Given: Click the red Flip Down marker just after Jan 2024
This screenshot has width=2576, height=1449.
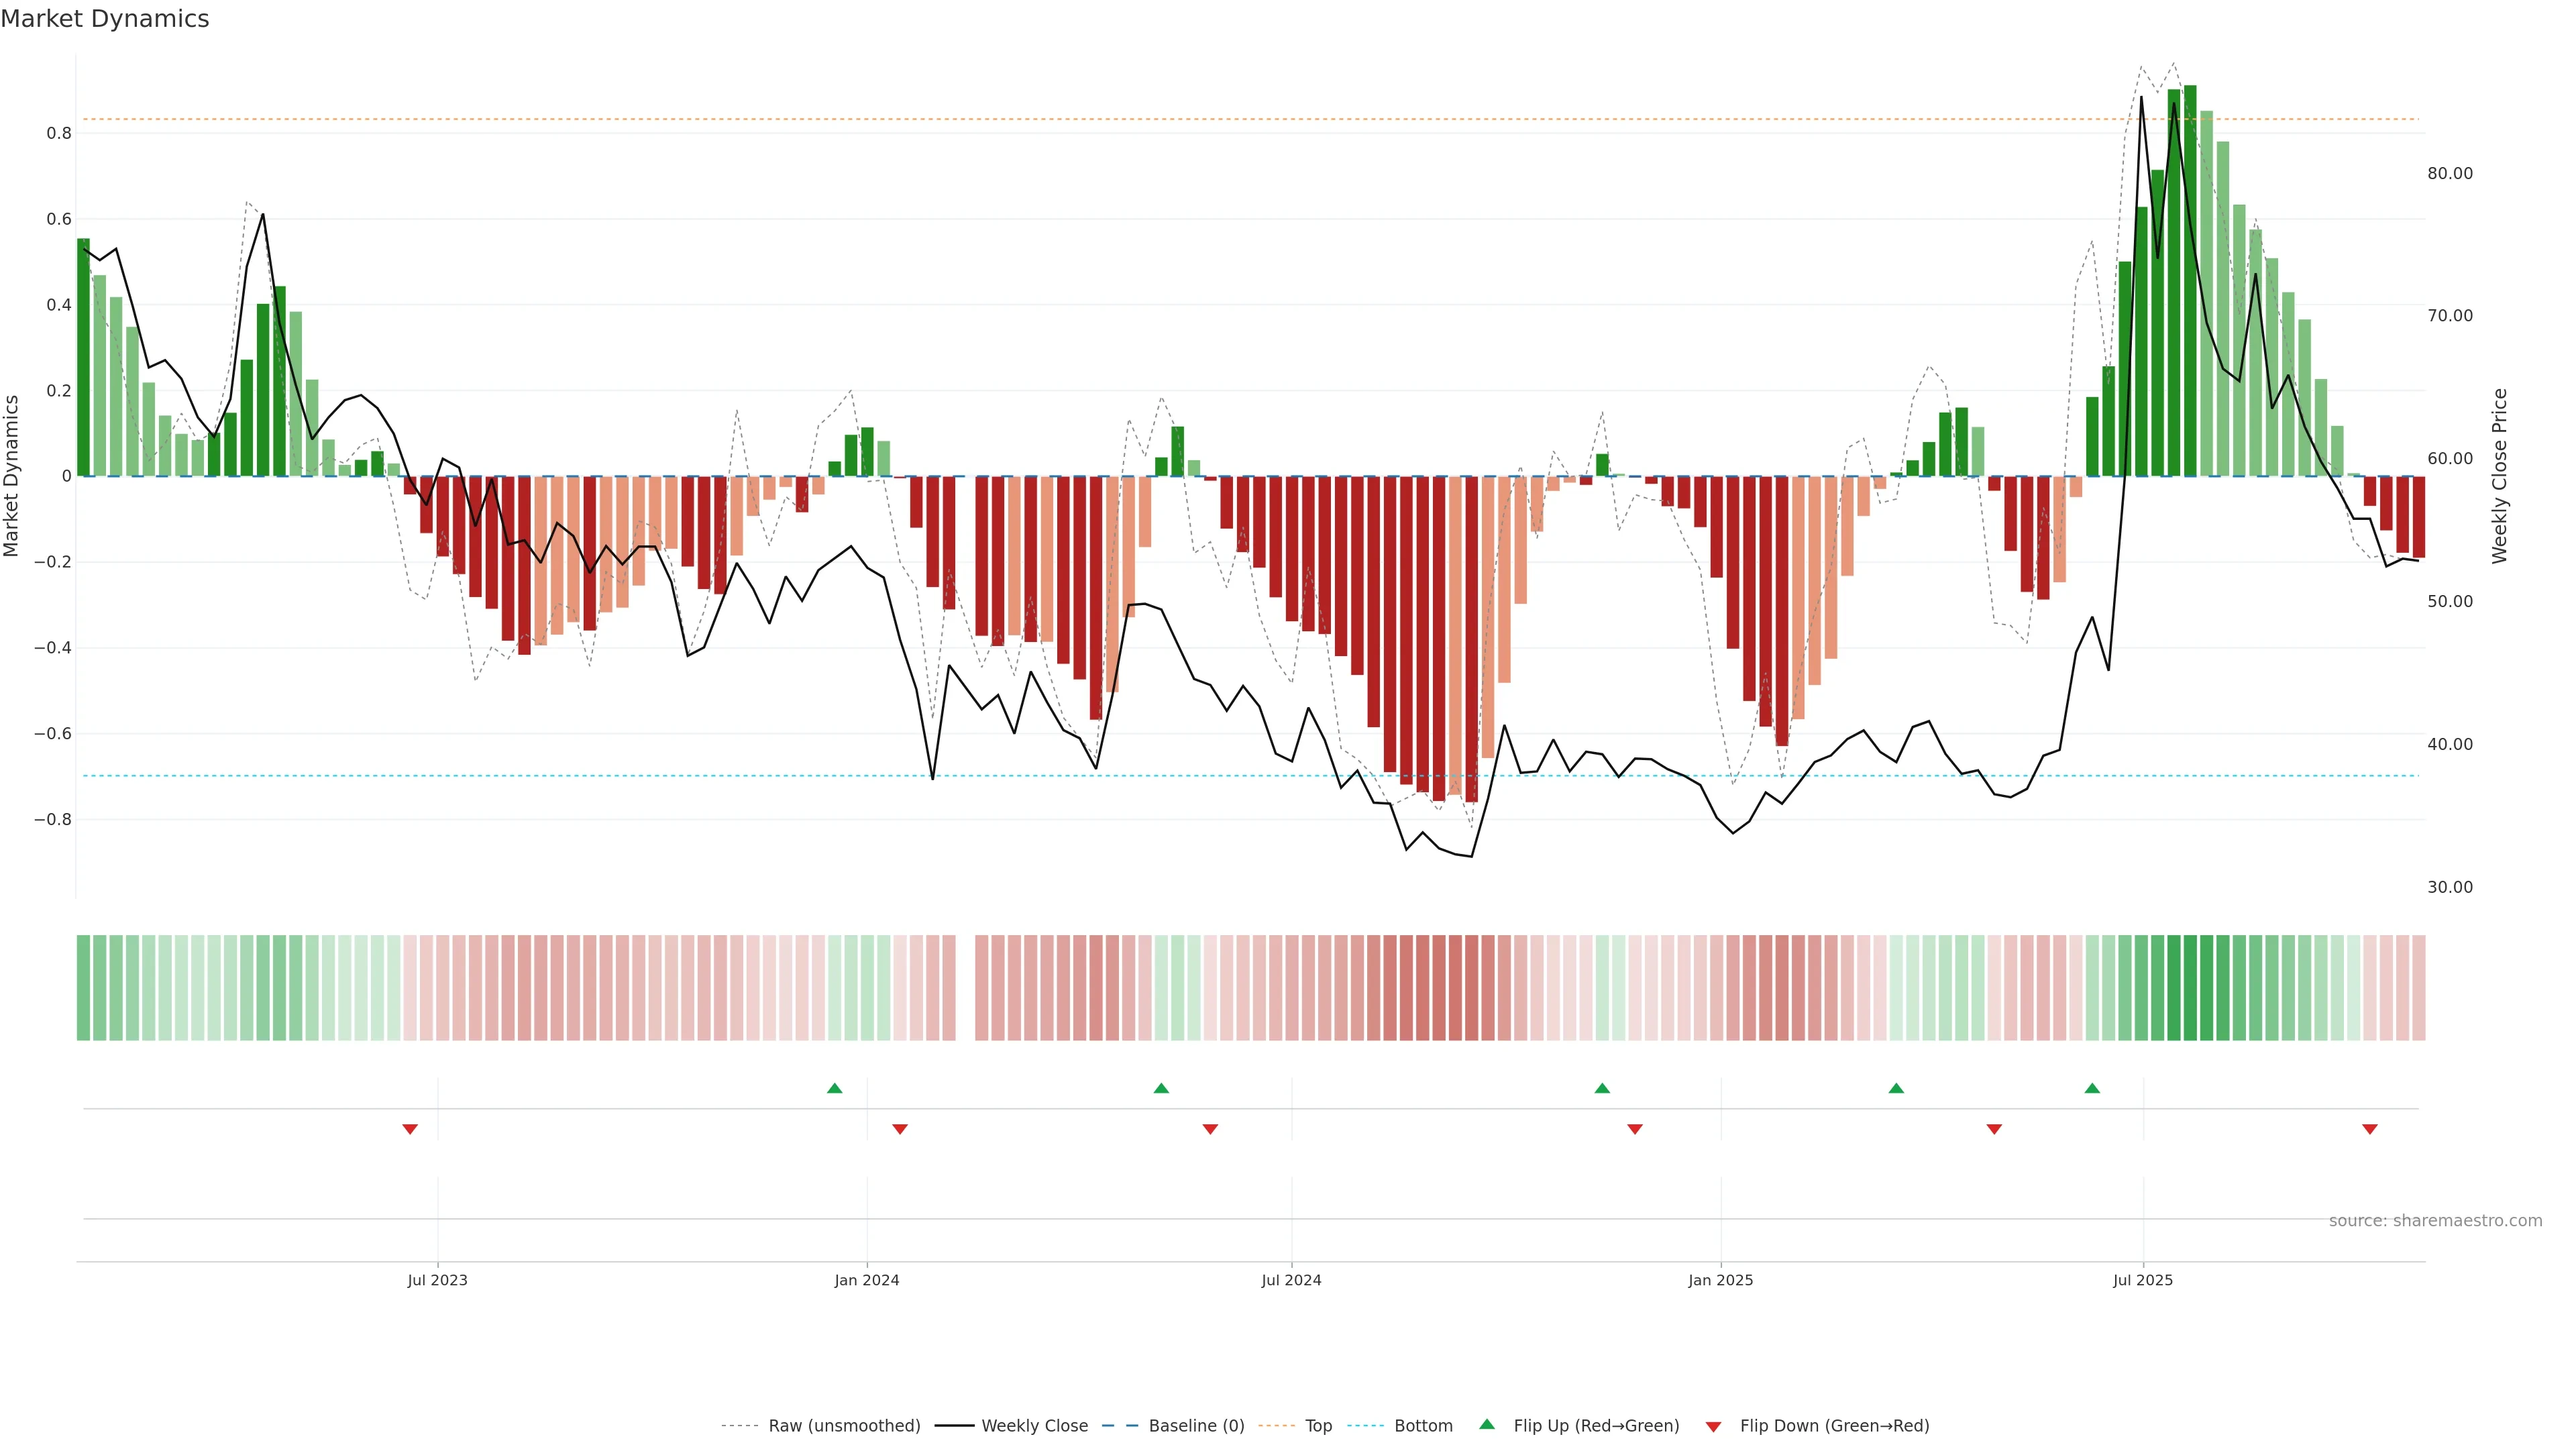Looking at the screenshot, I should pyautogui.click(x=900, y=1129).
